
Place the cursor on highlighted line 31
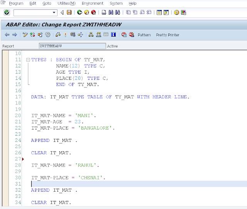click(139, 184)
